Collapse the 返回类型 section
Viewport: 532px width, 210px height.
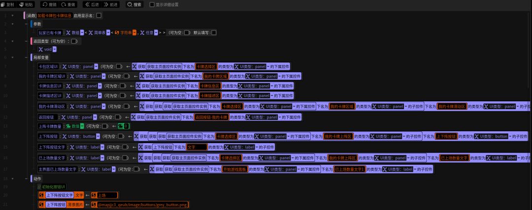(12, 41)
